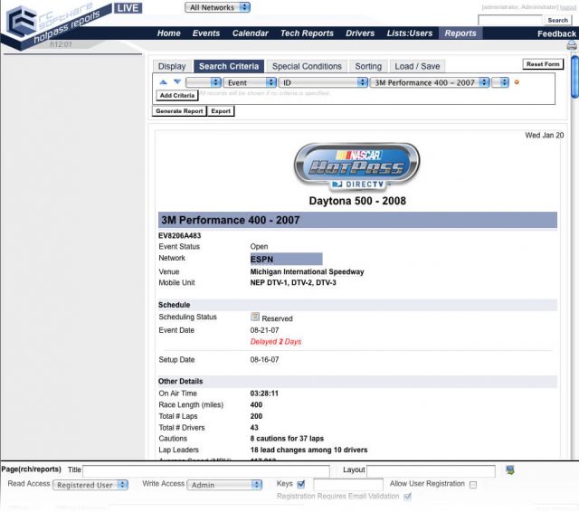
Task: Open the Calendar menu
Action: [x=250, y=33]
